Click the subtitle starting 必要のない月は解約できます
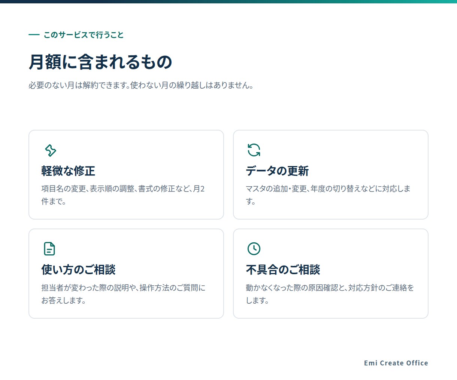Viewport: 457px width, 380px height. pos(141,85)
